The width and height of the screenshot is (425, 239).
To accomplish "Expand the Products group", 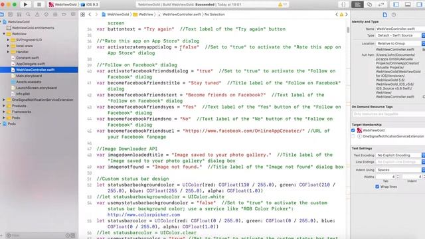I will click(4, 106).
